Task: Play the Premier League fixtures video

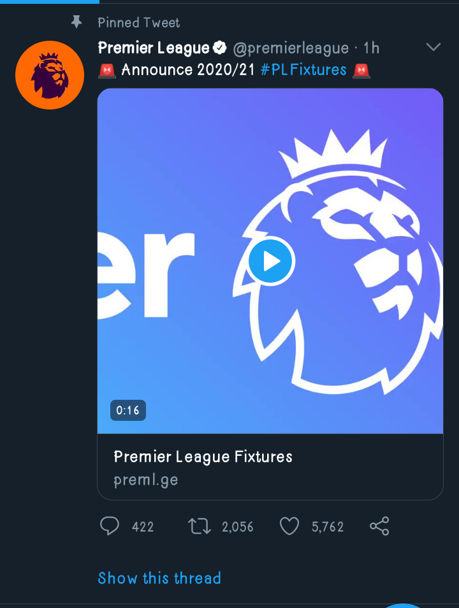Action: 270,261
